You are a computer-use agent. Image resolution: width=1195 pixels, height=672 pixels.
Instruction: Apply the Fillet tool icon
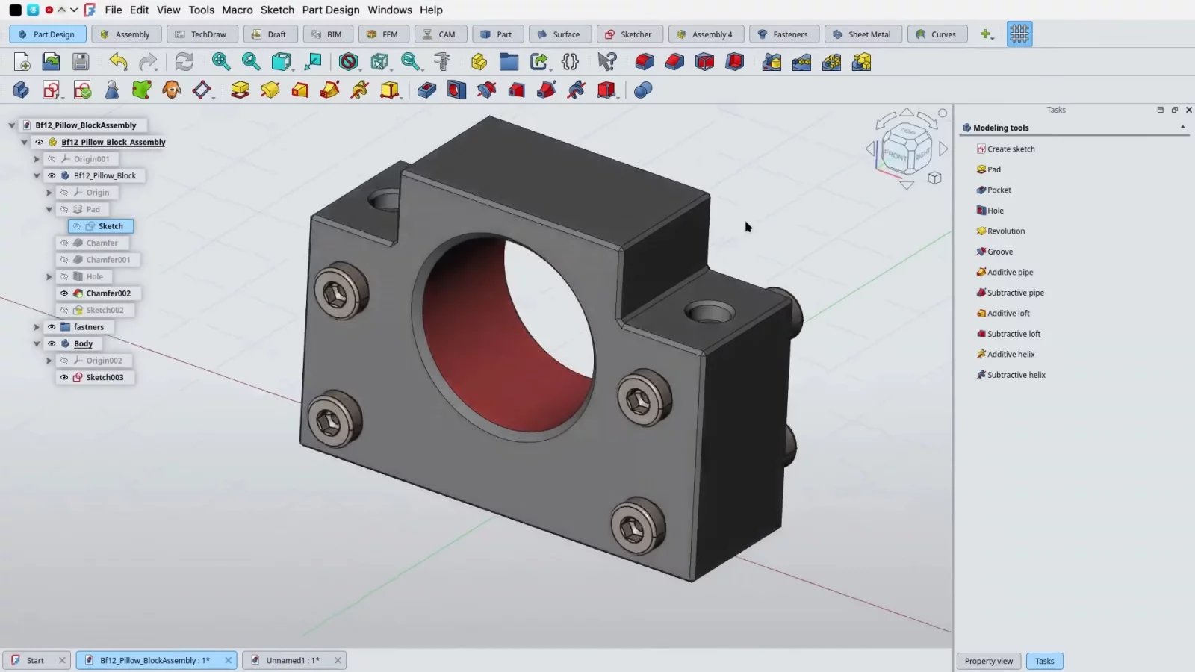point(645,62)
